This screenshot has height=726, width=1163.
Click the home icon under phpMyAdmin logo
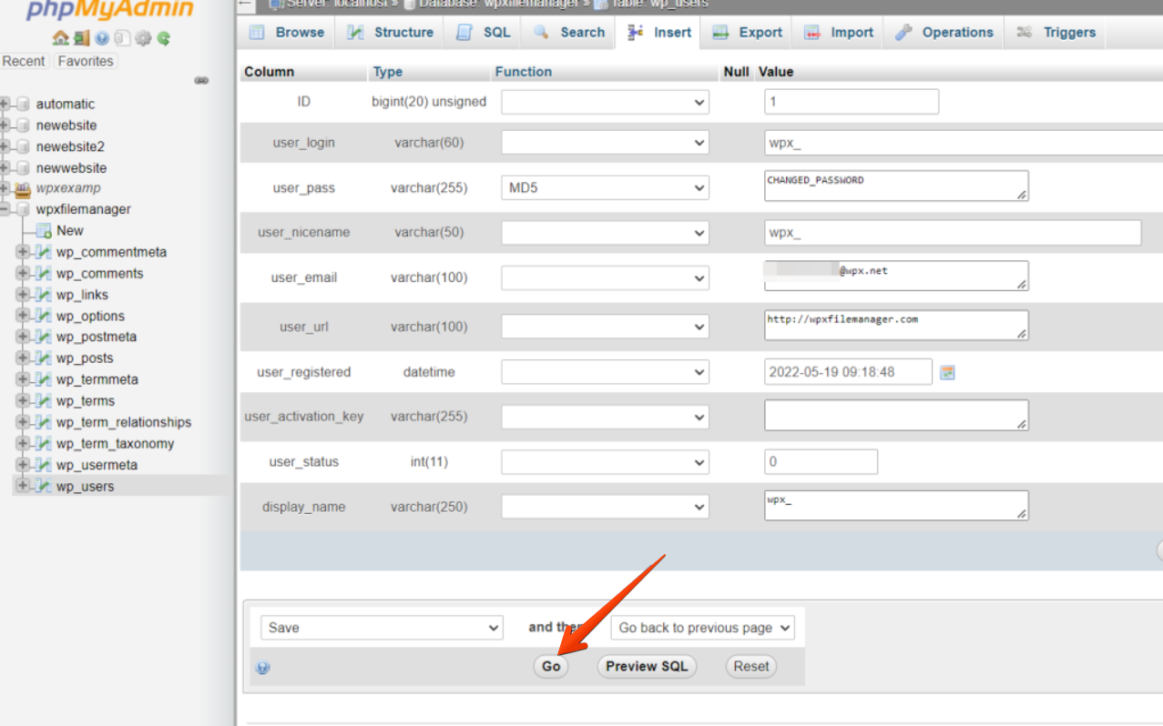(60, 38)
